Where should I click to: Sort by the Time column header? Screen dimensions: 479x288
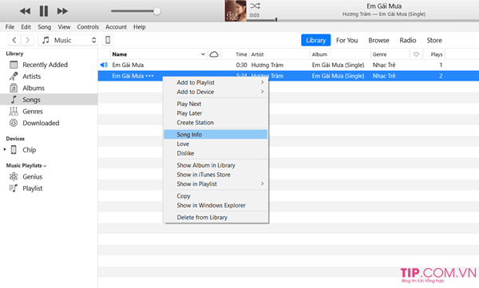pos(241,54)
